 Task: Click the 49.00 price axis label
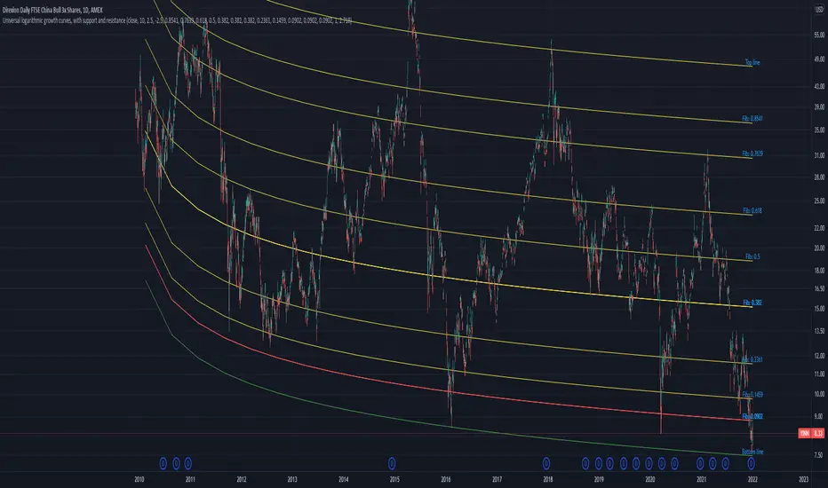pos(819,59)
